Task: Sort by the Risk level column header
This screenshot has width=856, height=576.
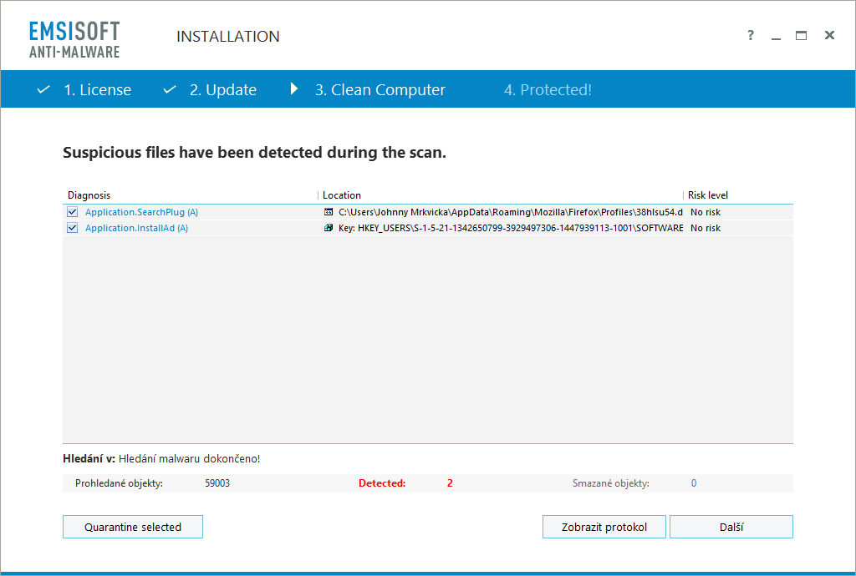Action: [x=707, y=195]
